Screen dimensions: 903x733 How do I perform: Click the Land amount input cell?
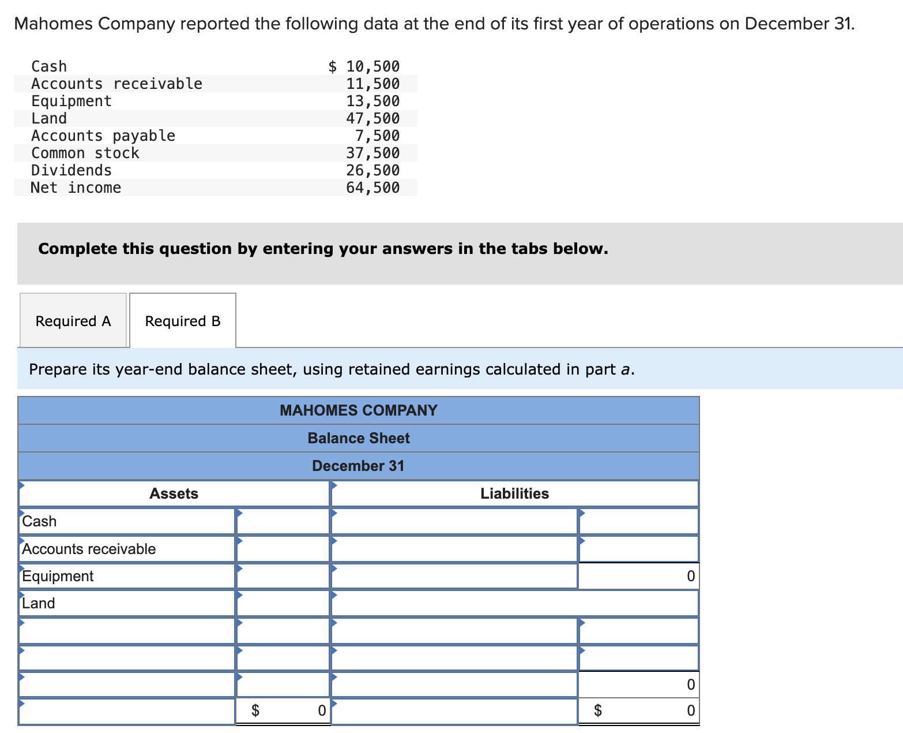tap(283, 603)
